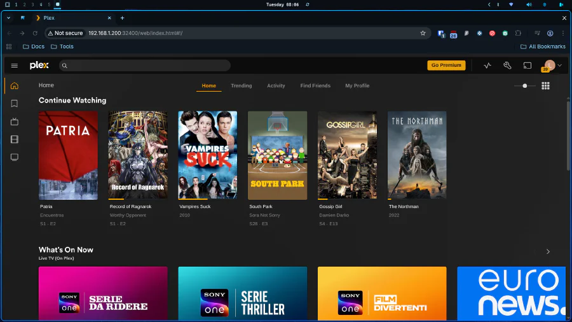Click the address bar URL

click(x=135, y=33)
